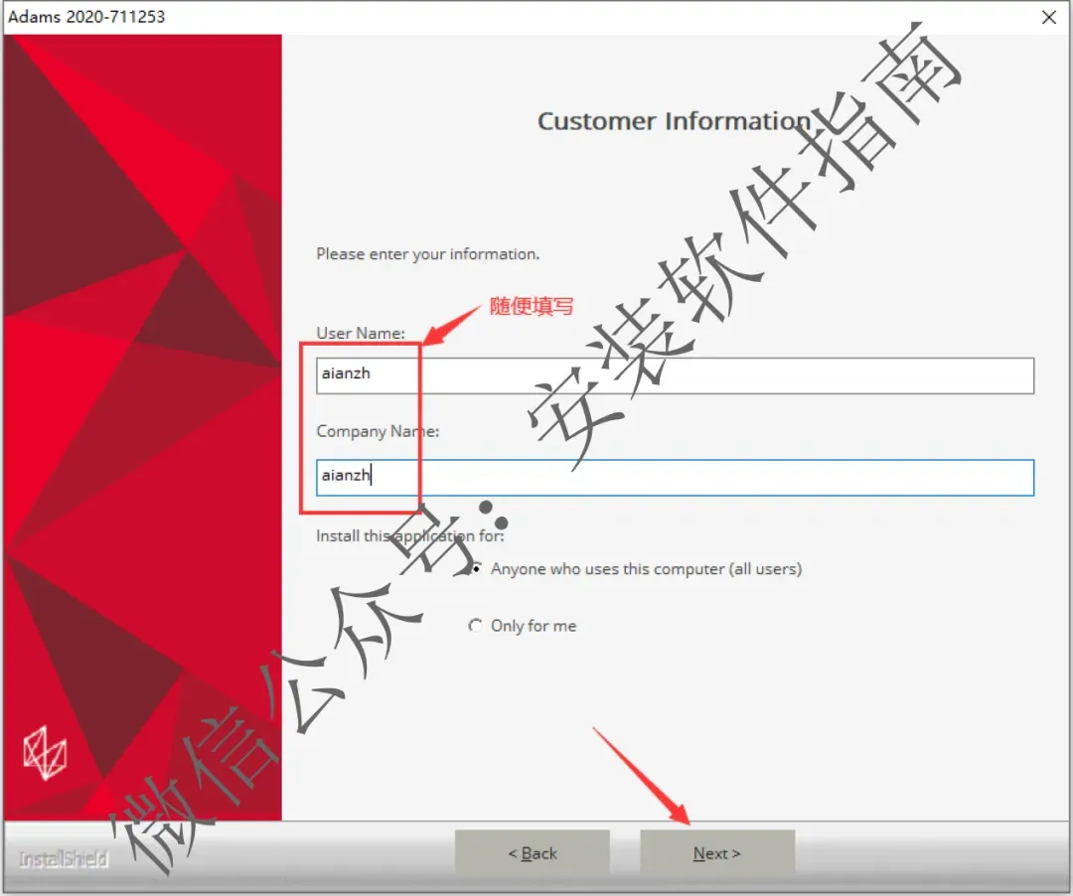Click the 'Company Name:' label
This screenshot has height=896, width=1073.
[378, 431]
